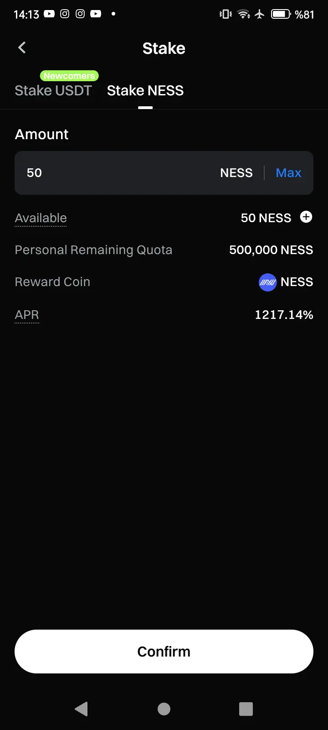Tap second Instagram notification icon in status bar

(x=80, y=14)
